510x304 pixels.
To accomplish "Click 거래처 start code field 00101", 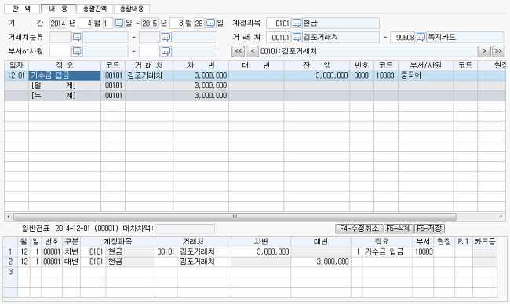I will click(x=279, y=37).
